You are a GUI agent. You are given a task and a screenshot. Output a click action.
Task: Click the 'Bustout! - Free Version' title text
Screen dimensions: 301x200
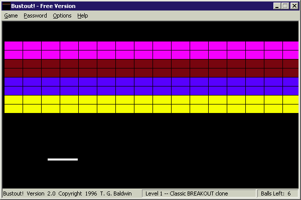(43, 6)
